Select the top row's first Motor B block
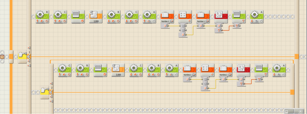This screenshot has height=114, width=307. pyautogui.click(x=42, y=17)
